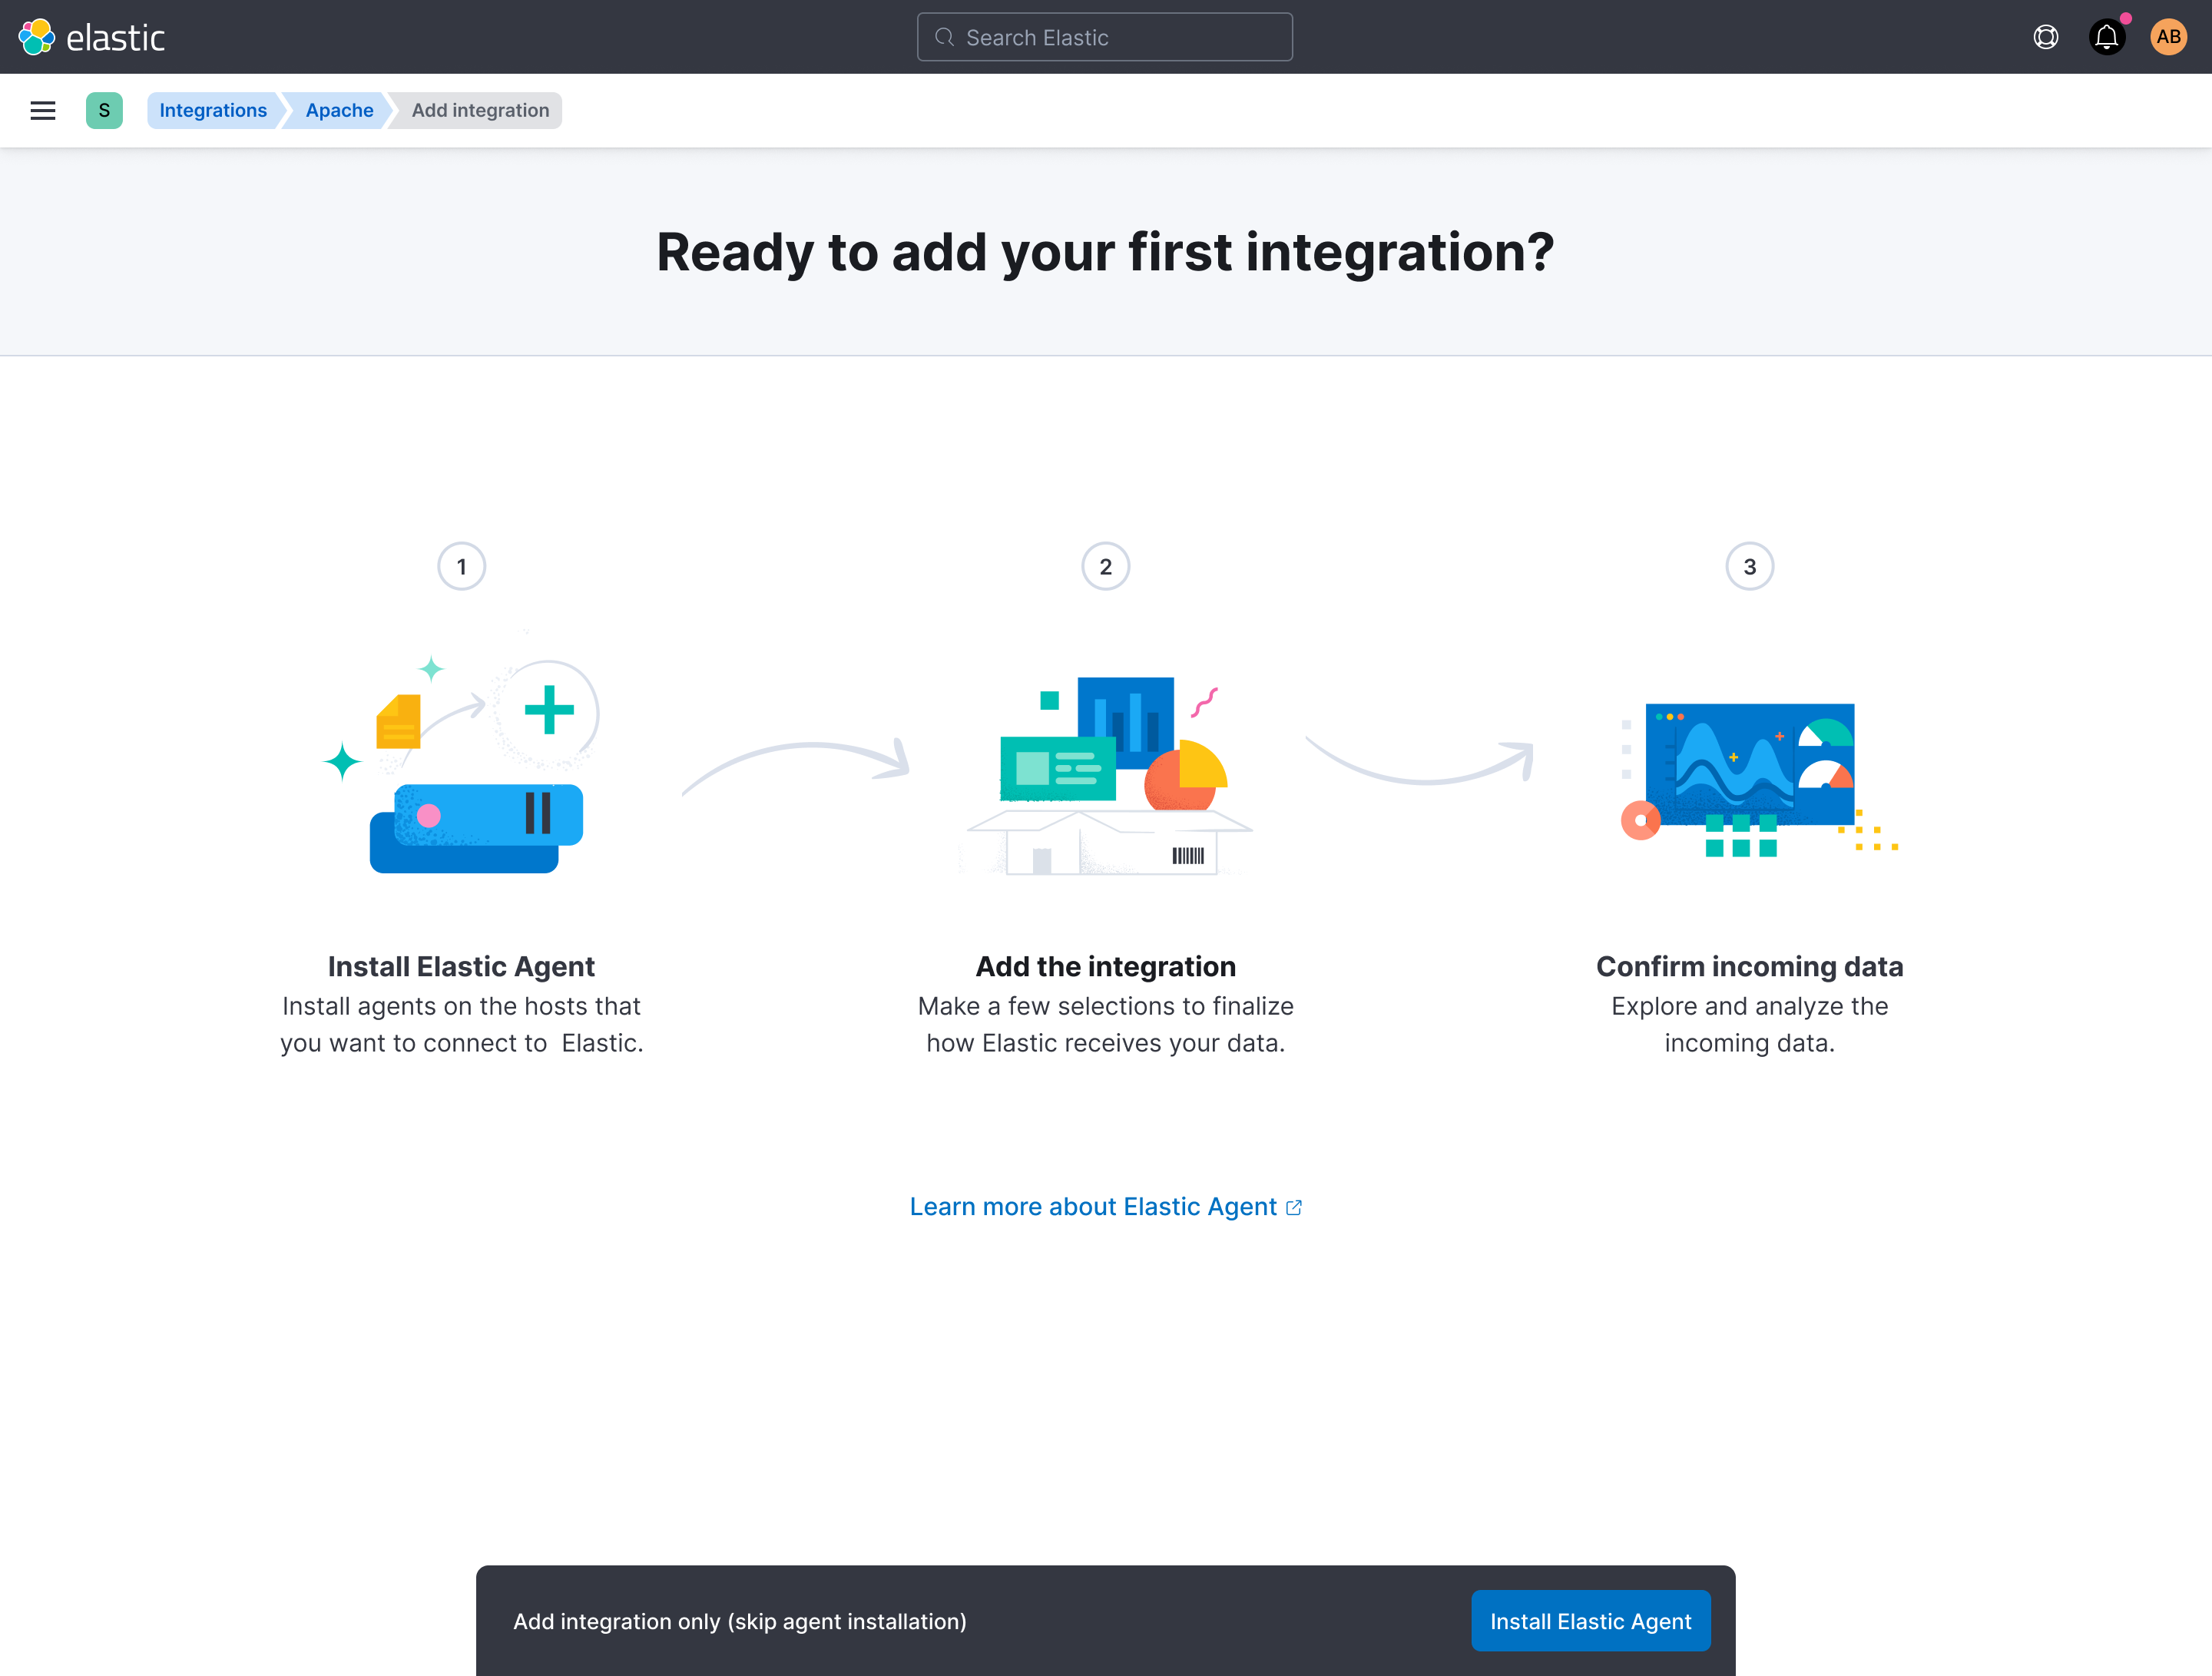The height and width of the screenshot is (1676, 2212).
Task: Click inside the Search Elastic field
Action: click(x=1104, y=36)
